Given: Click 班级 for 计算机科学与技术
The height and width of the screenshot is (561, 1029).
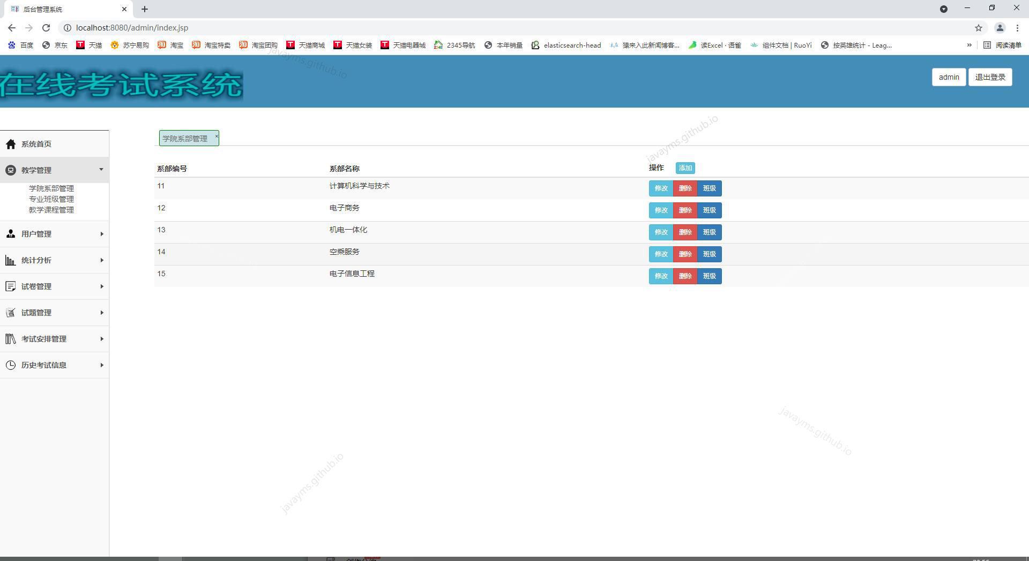Looking at the screenshot, I should (709, 188).
